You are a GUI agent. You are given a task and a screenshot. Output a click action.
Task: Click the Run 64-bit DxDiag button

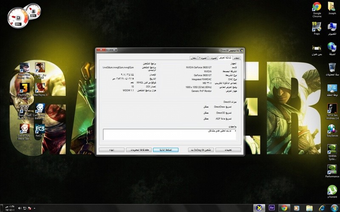tap(201, 150)
